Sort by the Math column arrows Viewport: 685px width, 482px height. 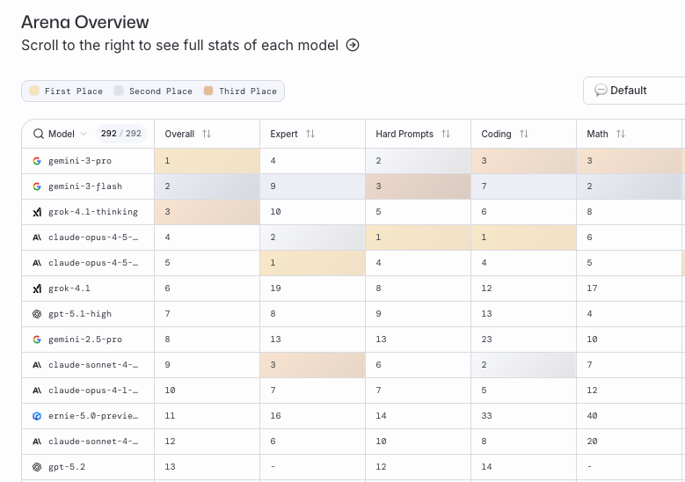(620, 134)
